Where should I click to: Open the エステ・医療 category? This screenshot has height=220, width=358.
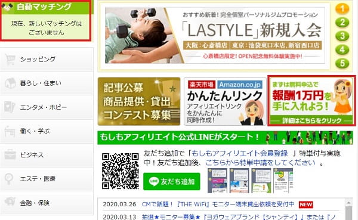tap(47, 179)
